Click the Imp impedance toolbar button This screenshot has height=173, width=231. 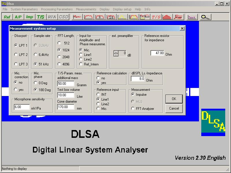(x=29, y=17)
